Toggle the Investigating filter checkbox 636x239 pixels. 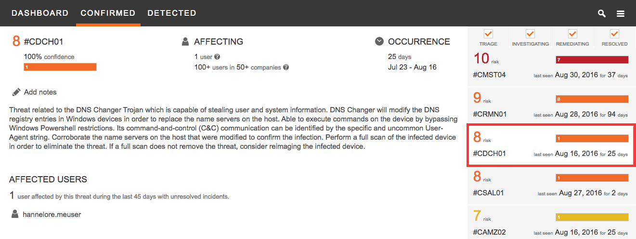tap(530, 34)
